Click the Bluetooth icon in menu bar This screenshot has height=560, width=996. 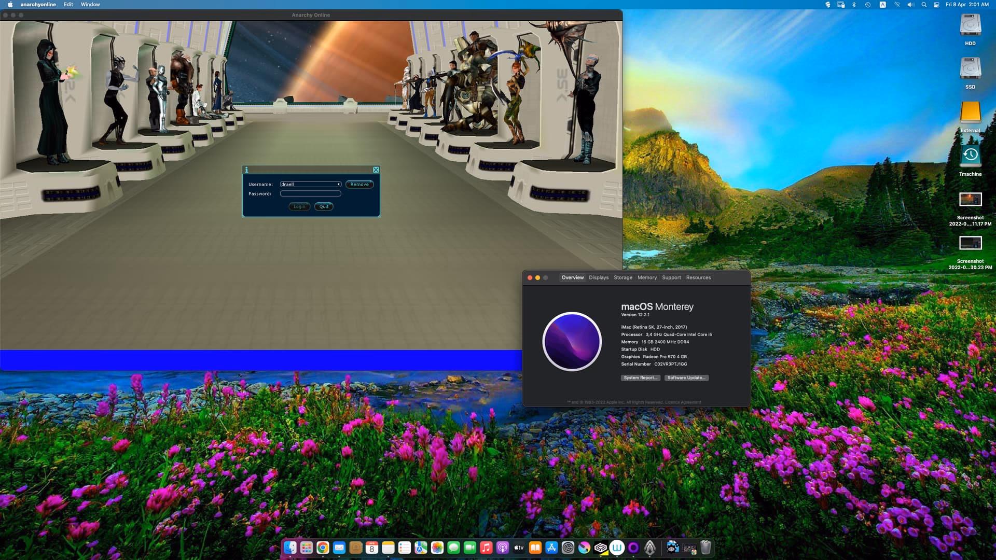tap(854, 5)
